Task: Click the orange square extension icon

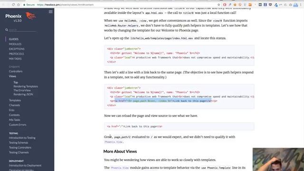Action: click(x=250, y=5)
